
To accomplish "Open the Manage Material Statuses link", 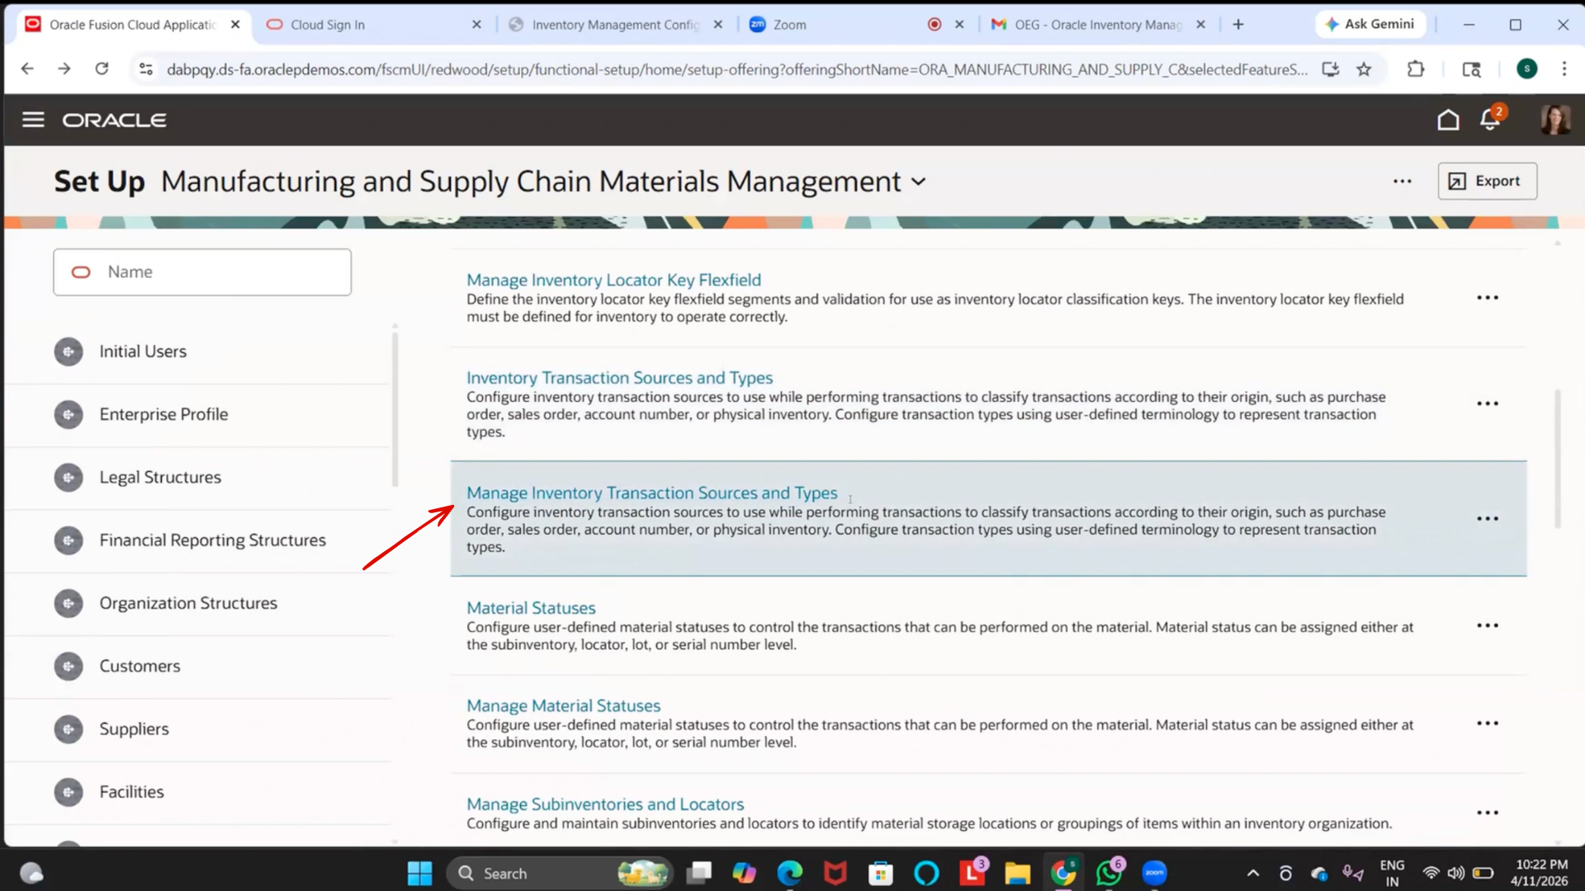I will 563,706.
